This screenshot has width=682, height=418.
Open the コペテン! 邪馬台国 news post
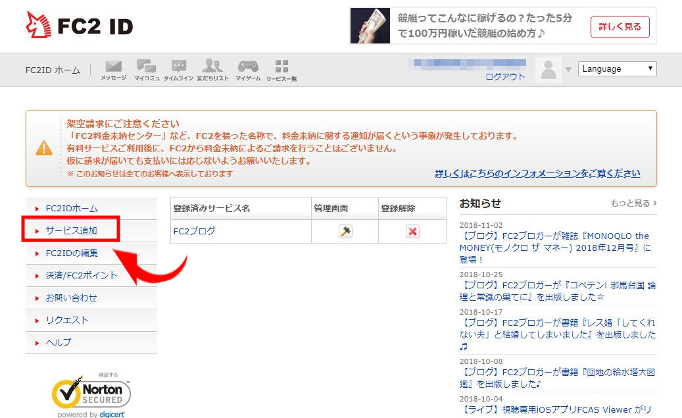[558, 291]
